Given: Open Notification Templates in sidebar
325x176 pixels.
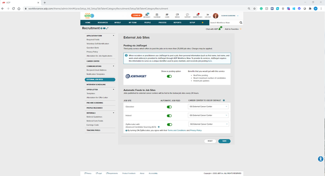Looking at the screenshot, I should (96, 74).
